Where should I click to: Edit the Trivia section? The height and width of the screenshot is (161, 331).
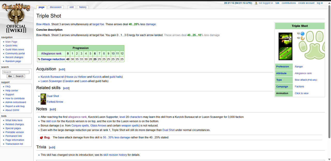[x=52, y=148]
